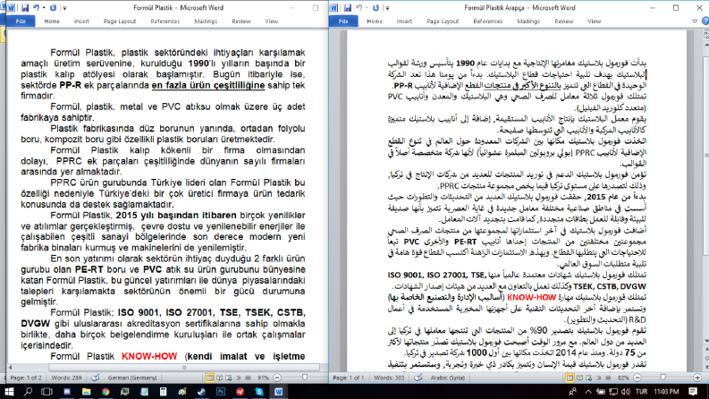This screenshot has height=399, width=709.
Task: Open Insert tab in Formül Plastik Arapça window
Action: click(404, 21)
